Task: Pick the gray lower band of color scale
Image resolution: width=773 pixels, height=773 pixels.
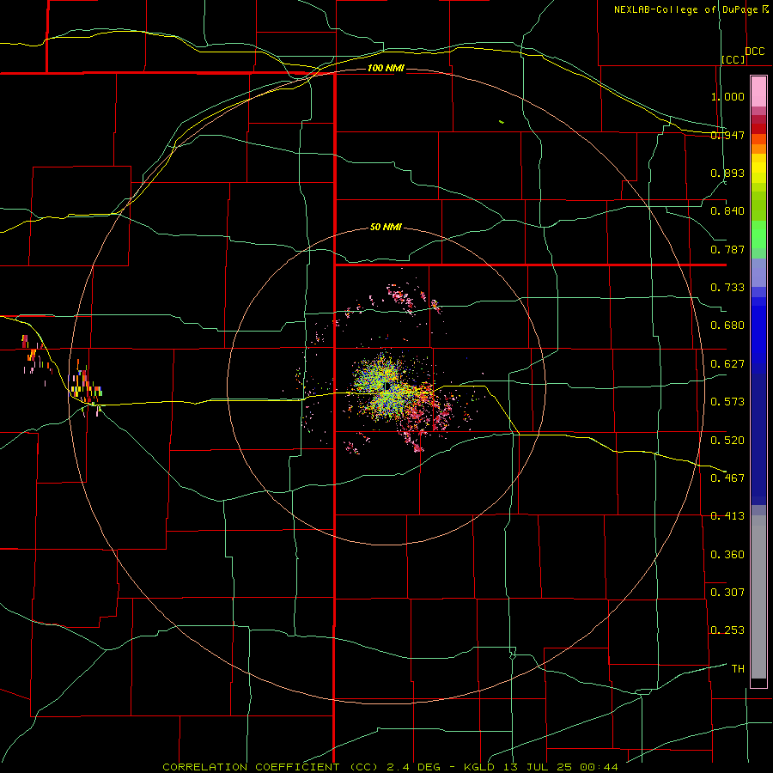Action: (758, 597)
